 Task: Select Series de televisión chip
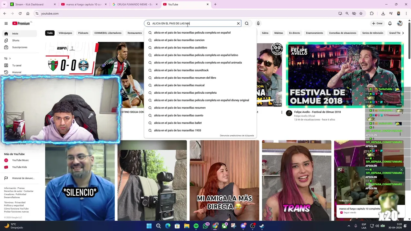click(372, 33)
